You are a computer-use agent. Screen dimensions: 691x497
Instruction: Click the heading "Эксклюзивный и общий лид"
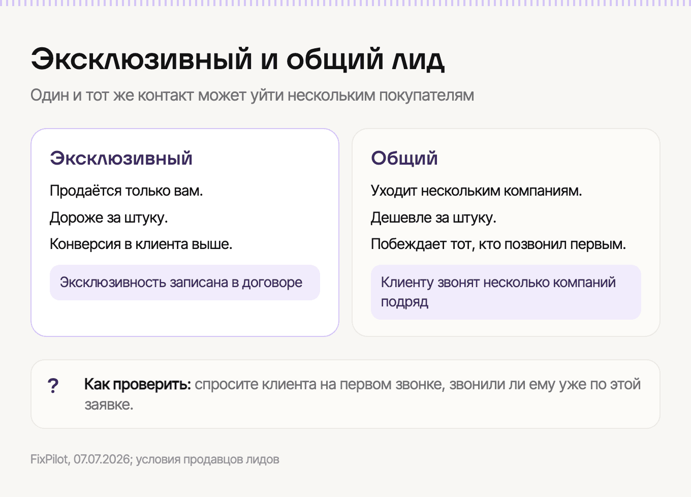238,60
